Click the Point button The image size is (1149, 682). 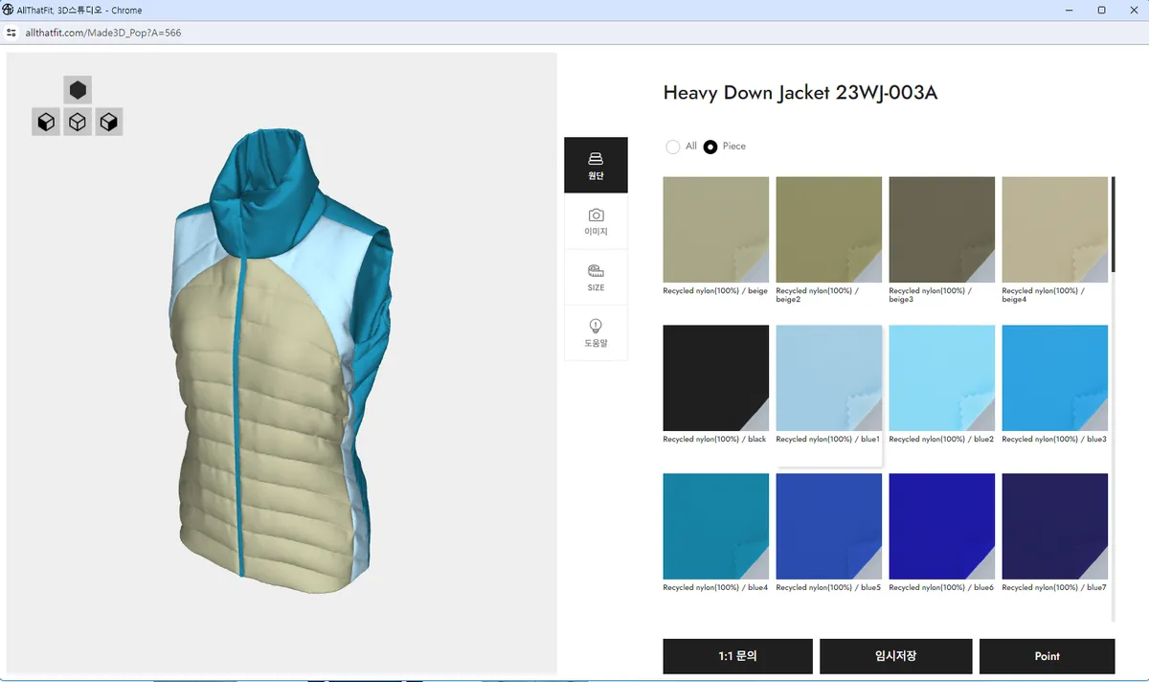1048,656
